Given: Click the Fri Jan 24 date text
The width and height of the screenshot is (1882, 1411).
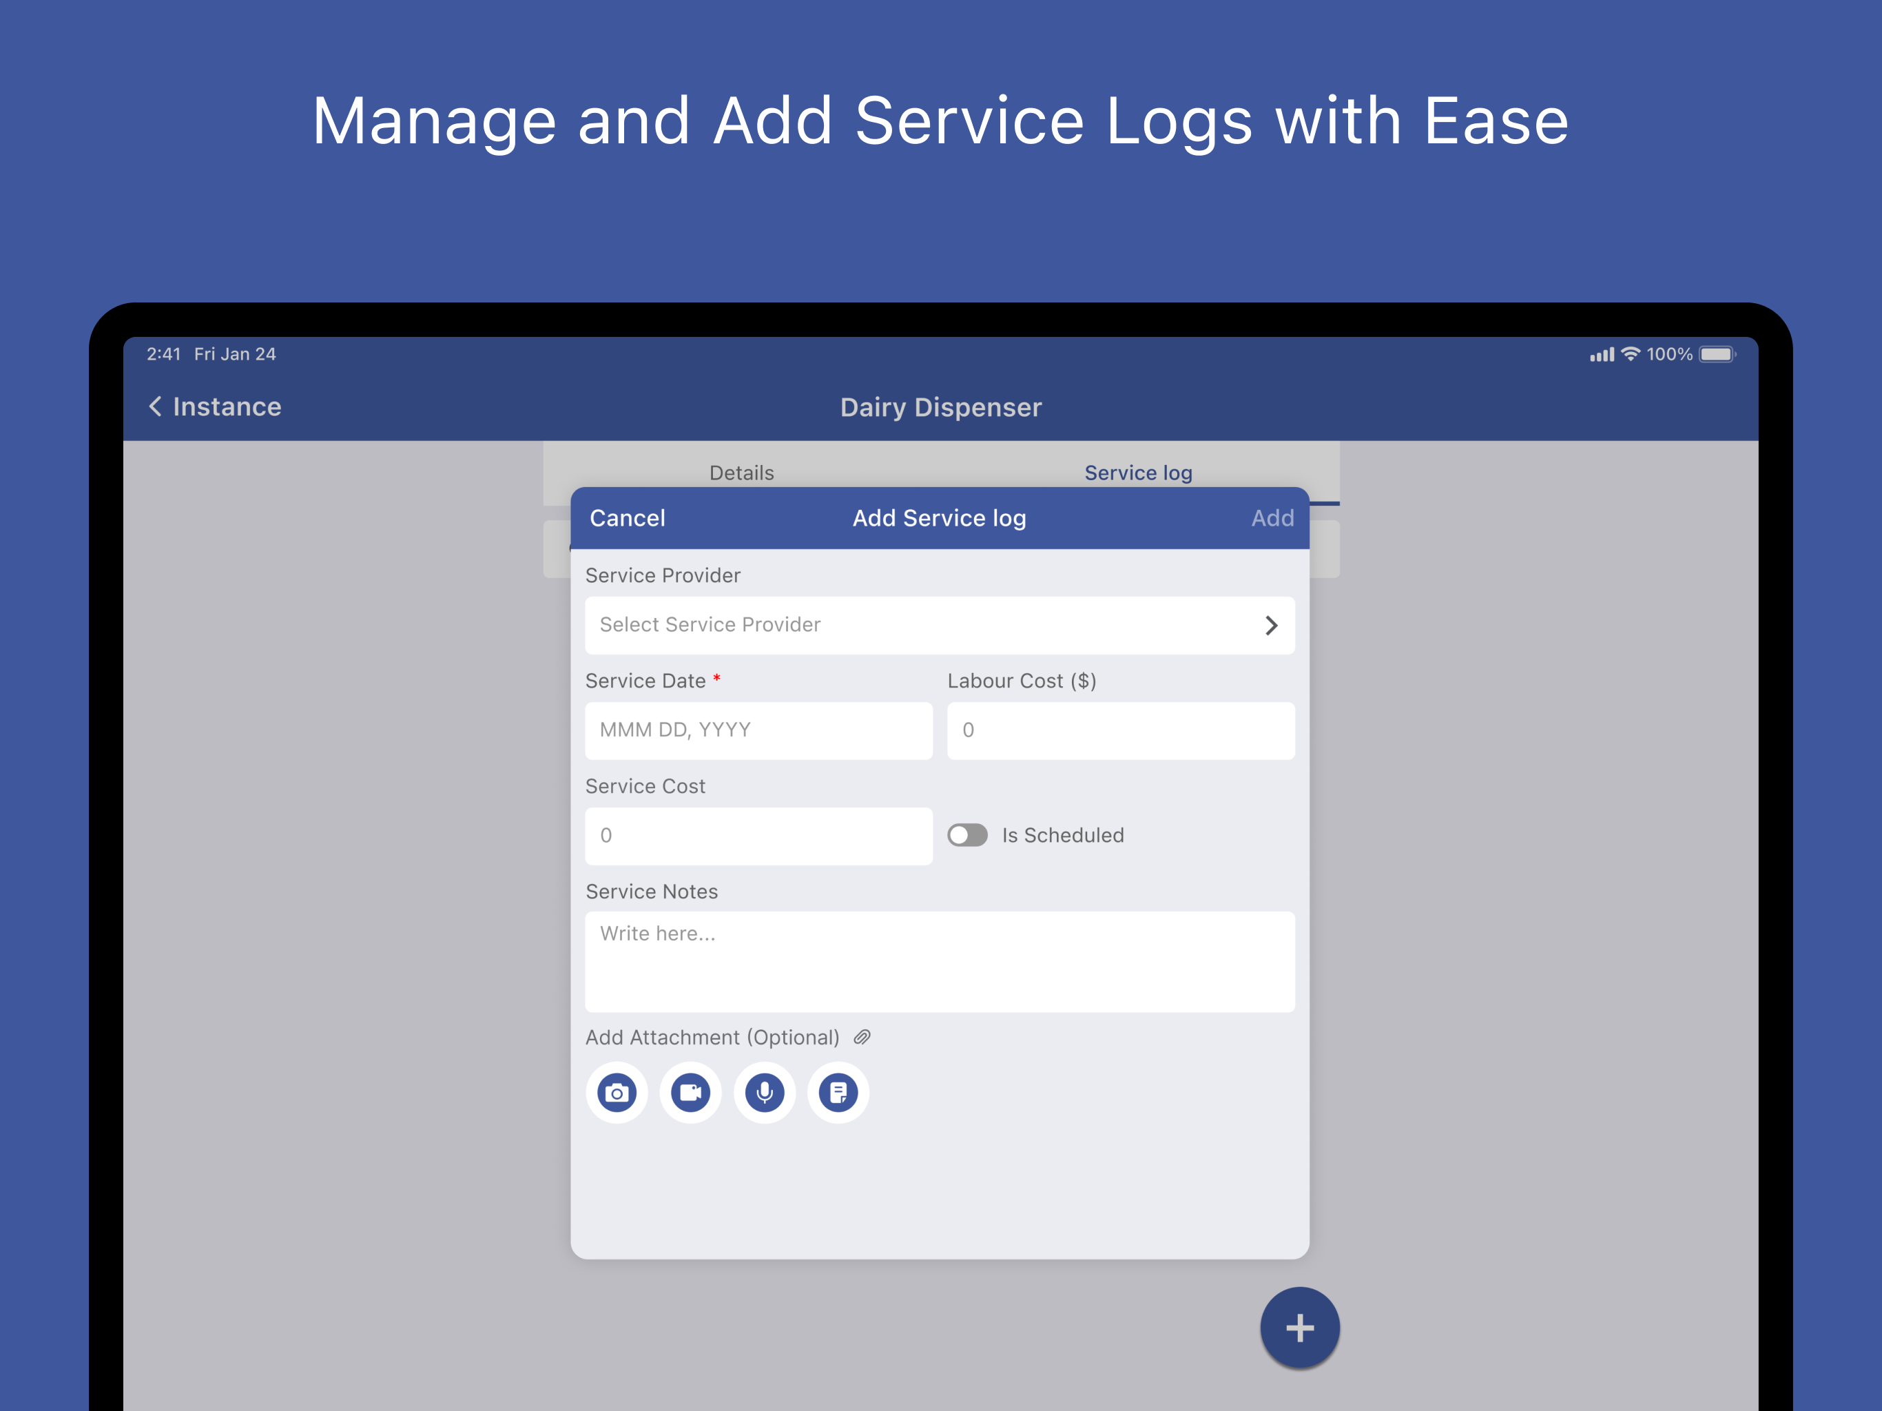Looking at the screenshot, I should pos(235,354).
